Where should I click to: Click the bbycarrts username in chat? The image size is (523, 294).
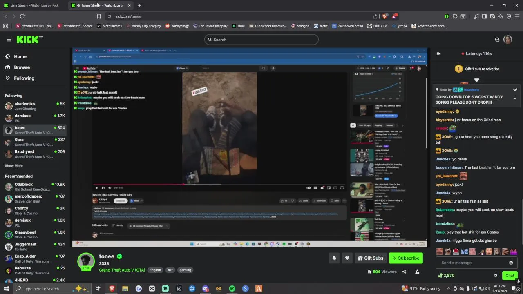point(444,120)
